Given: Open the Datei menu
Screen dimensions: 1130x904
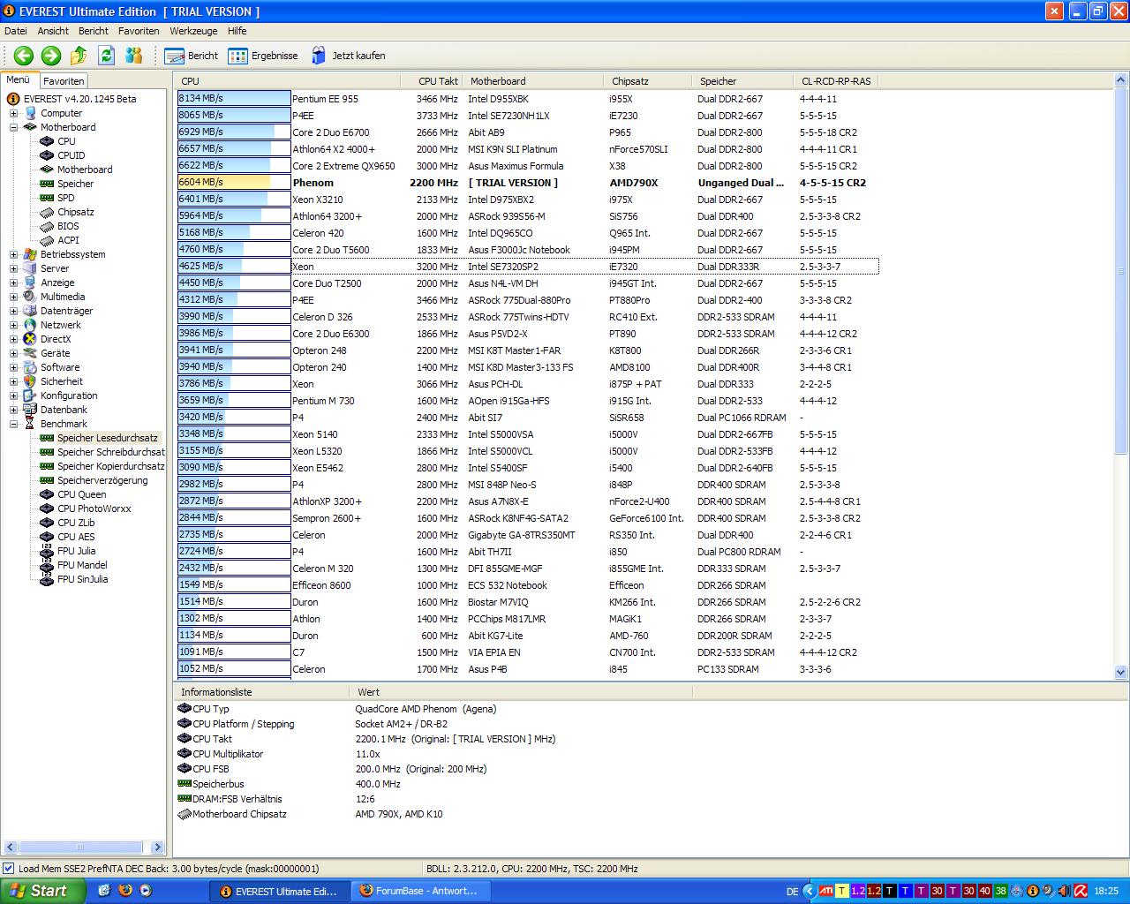Looking at the screenshot, I should click(x=16, y=31).
